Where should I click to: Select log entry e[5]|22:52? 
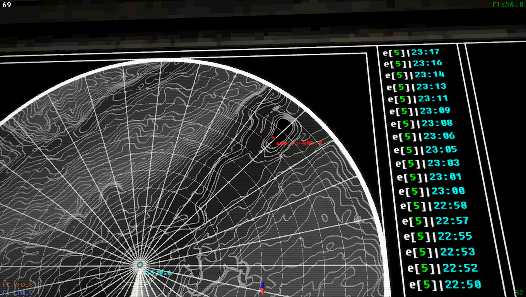click(443, 268)
